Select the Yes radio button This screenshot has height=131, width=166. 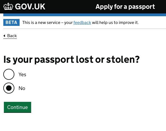point(9,74)
